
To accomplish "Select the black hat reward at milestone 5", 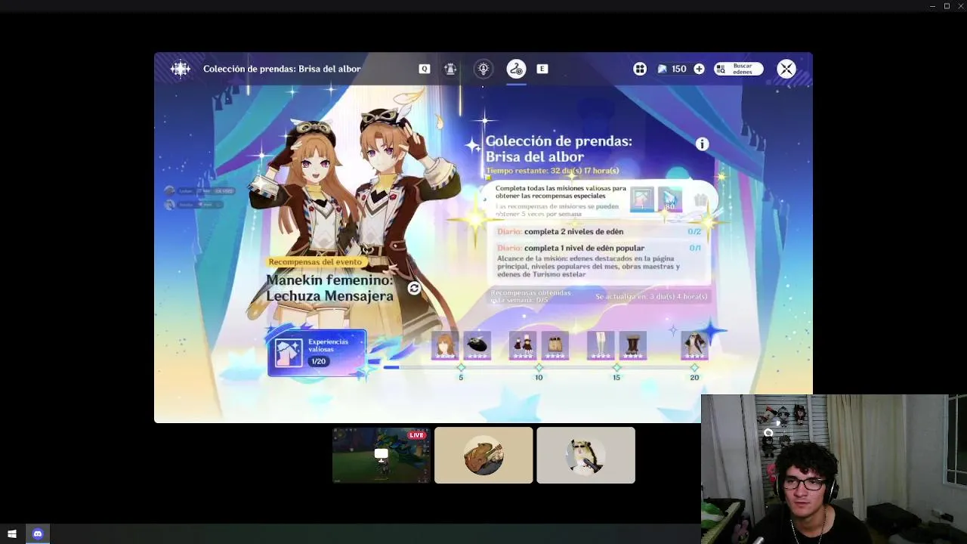I will click(x=477, y=345).
